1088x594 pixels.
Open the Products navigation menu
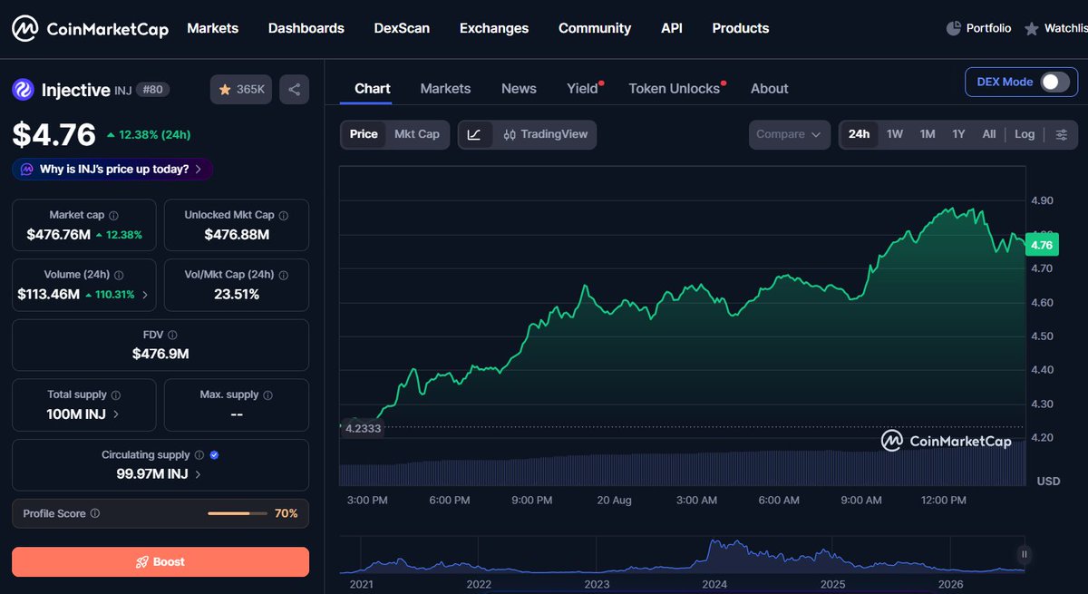click(x=741, y=28)
